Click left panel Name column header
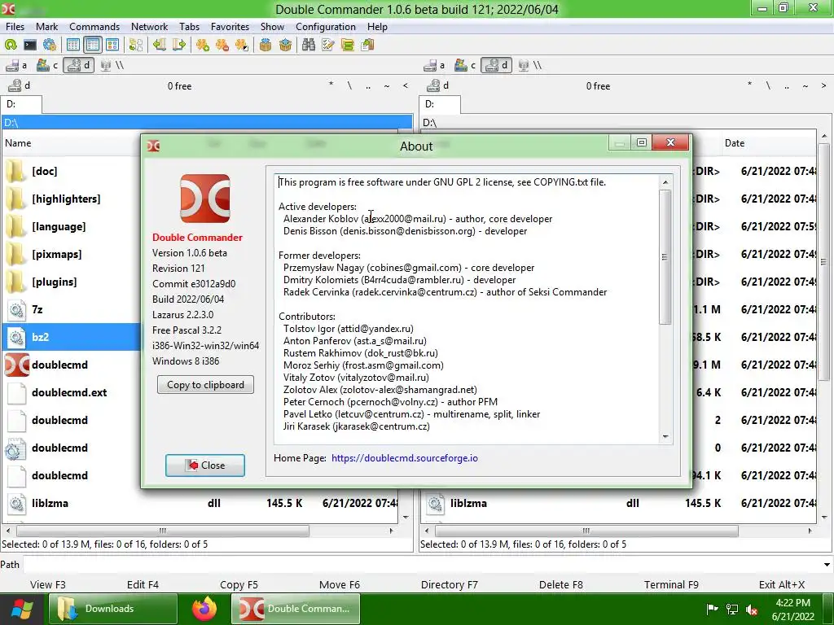834x625 pixels. (x=72, y=143)
